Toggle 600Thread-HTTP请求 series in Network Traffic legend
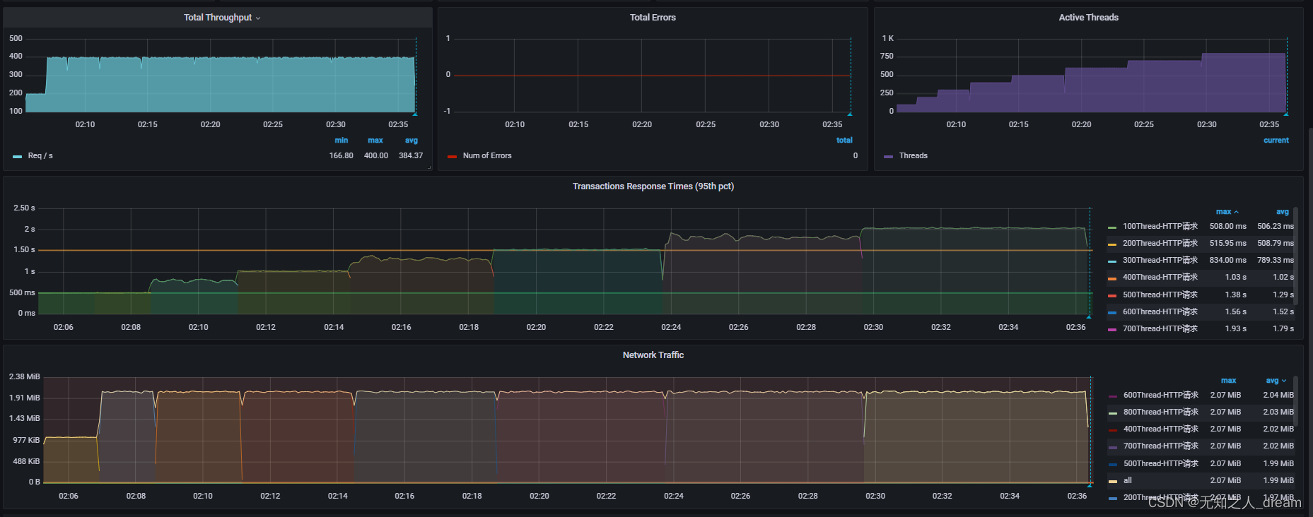1313x517 pixels. coord(1160,396)
